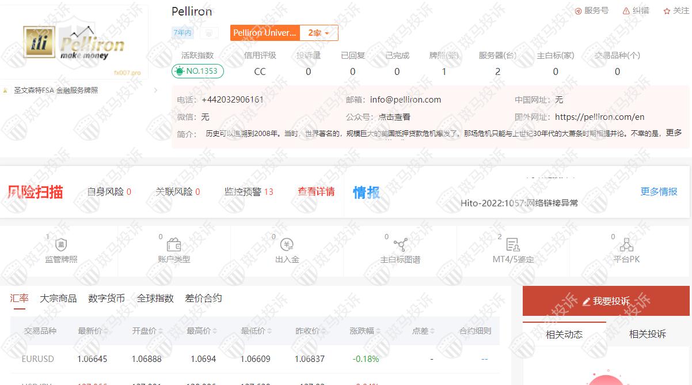Click the 服务号 icon at top right
692x385 pixels.
(x=579, y=11)
